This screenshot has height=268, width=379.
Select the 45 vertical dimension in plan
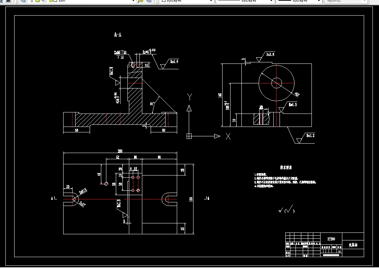(99, 174)
